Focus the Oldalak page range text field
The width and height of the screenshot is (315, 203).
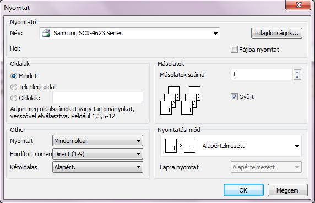pyautogui.click(x=97, y=98)
